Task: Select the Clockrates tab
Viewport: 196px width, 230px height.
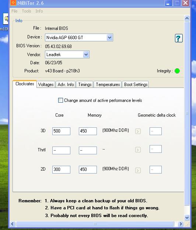Action: pos(25,84)
